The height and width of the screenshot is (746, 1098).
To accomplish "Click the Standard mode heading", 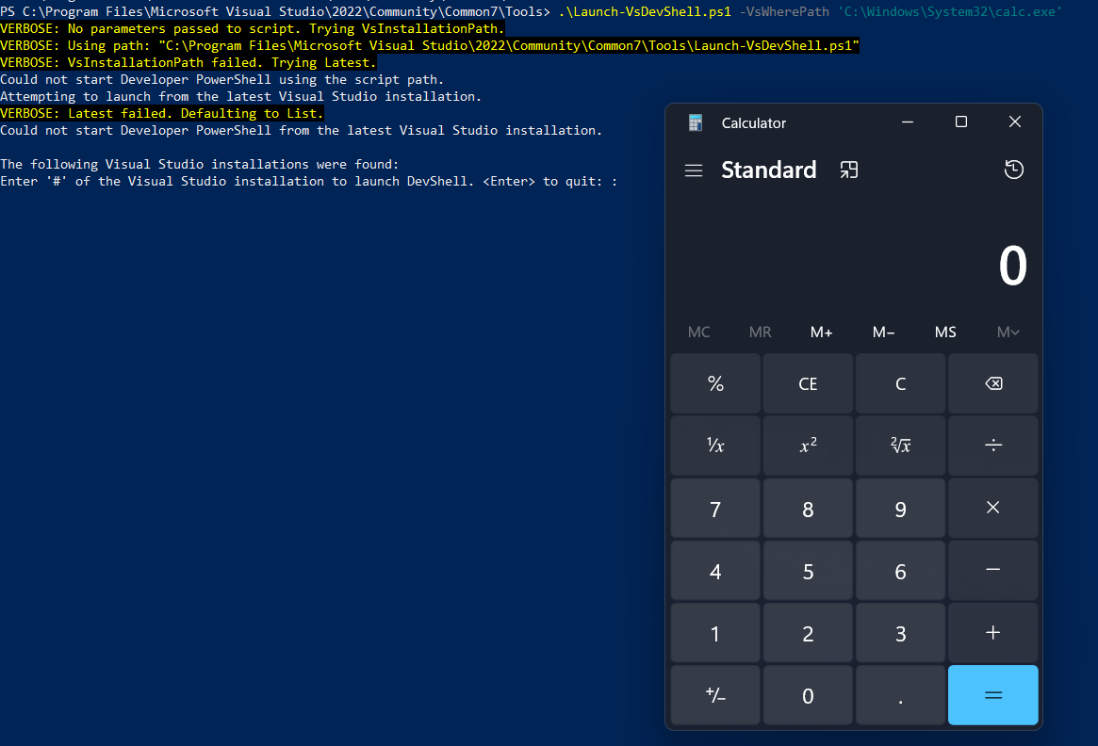I will click(768, 170).
